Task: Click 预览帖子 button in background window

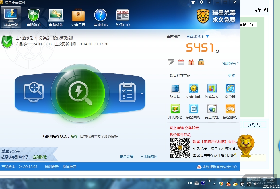Action: click(255, 125)
